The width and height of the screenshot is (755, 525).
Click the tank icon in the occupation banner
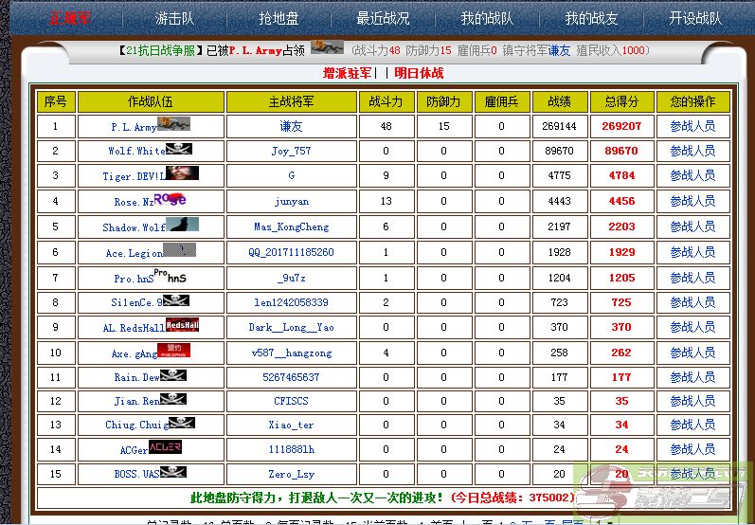point(327,47)
